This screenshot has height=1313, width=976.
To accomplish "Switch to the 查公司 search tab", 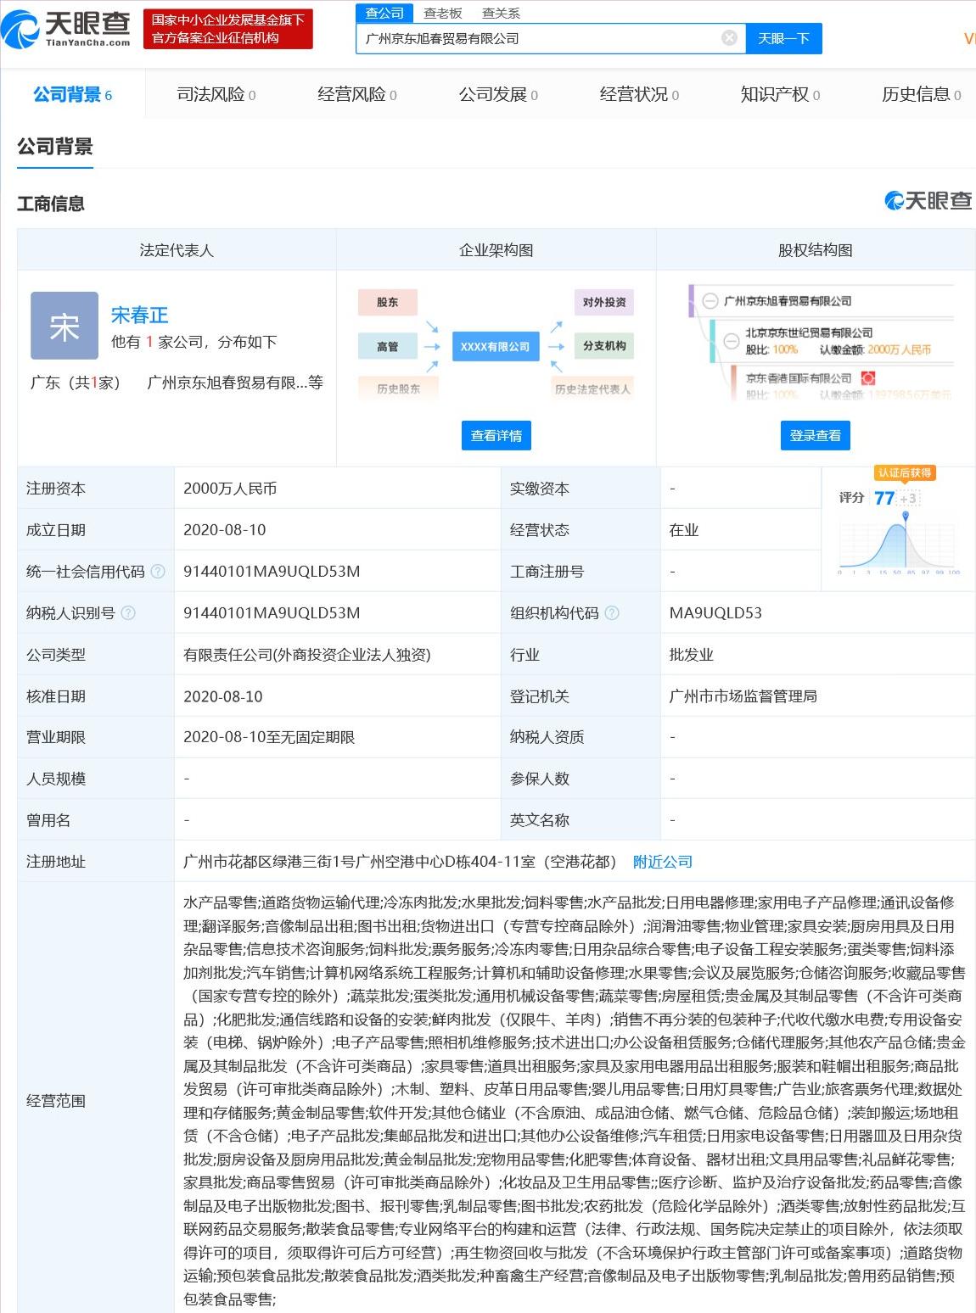I will pyautogui.click(x=384, y=13).
